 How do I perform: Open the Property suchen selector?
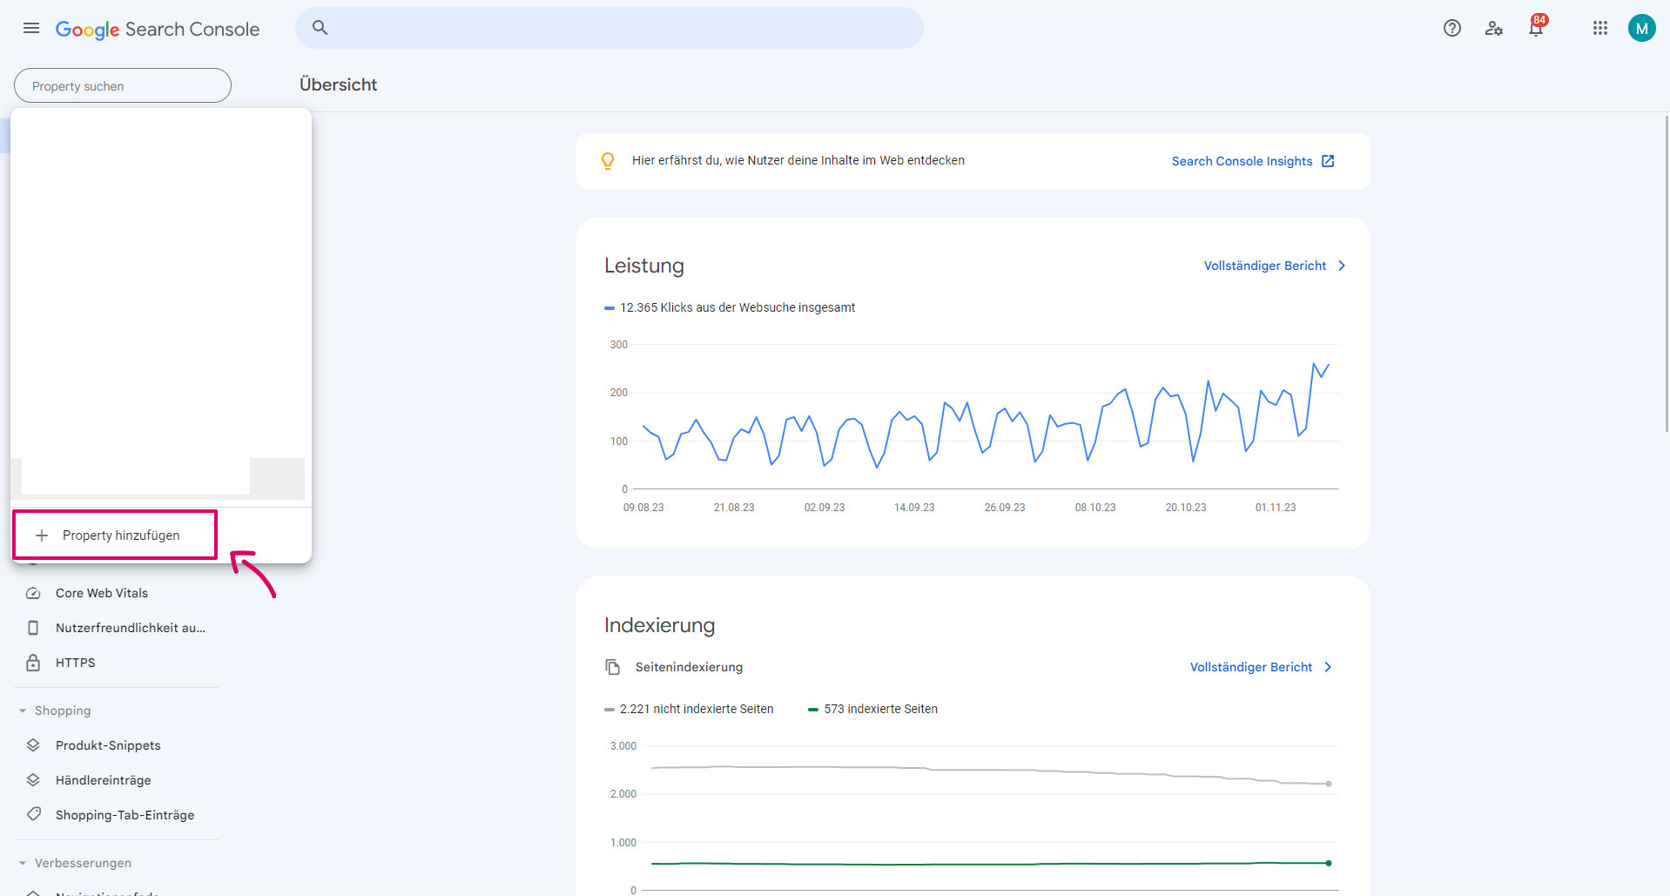click(x=122, y=85)
